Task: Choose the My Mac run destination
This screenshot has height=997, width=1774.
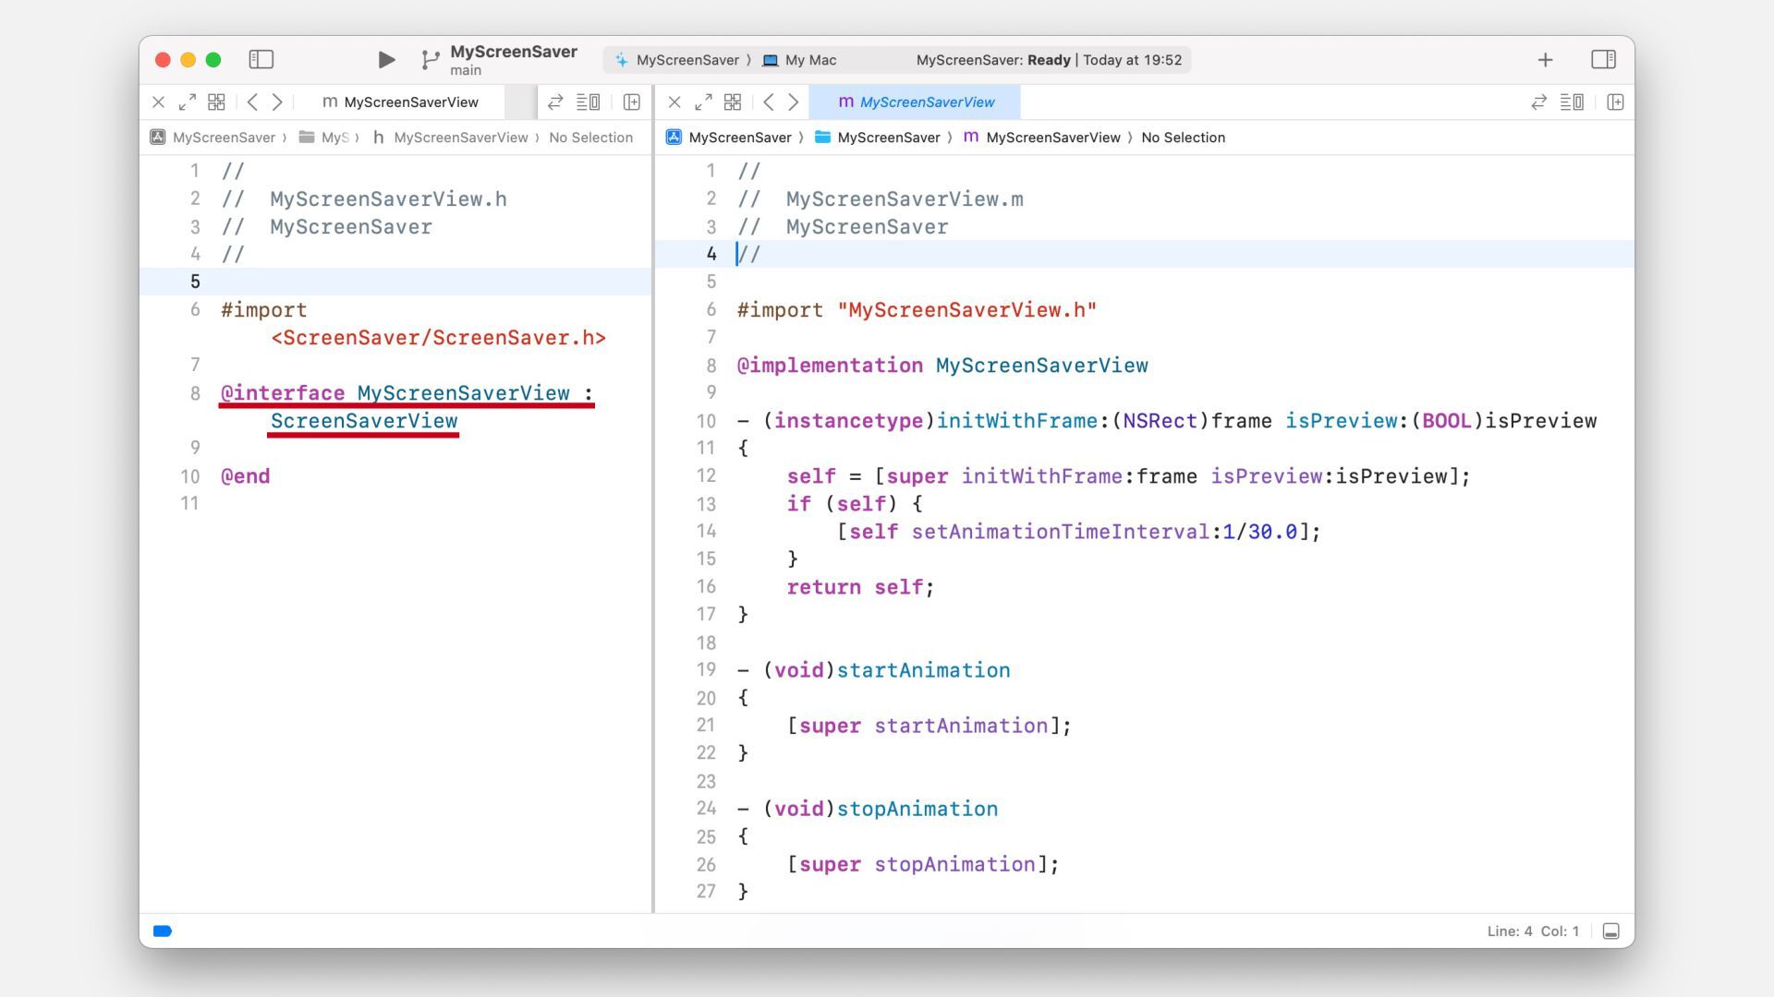Action: click(810, 60)
